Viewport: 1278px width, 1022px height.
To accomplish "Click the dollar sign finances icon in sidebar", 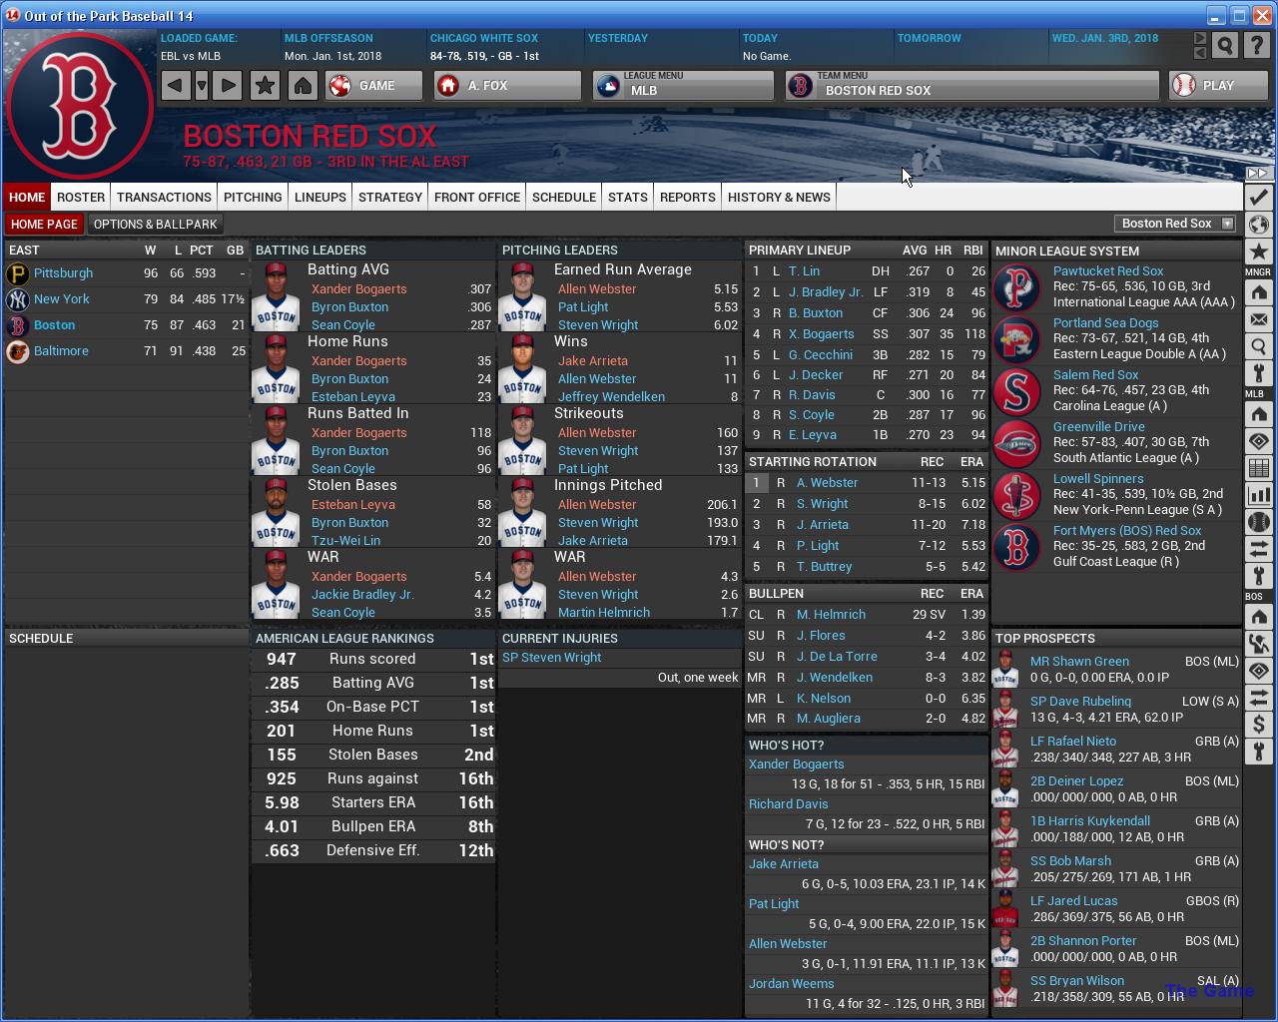I will [x=1258, y=724].
